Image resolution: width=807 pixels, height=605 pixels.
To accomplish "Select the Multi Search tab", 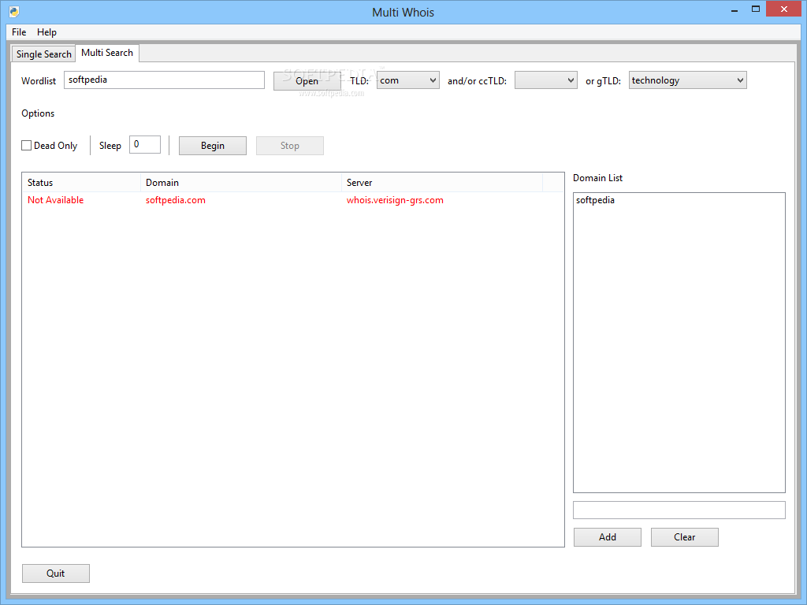I will coord(107,53).
